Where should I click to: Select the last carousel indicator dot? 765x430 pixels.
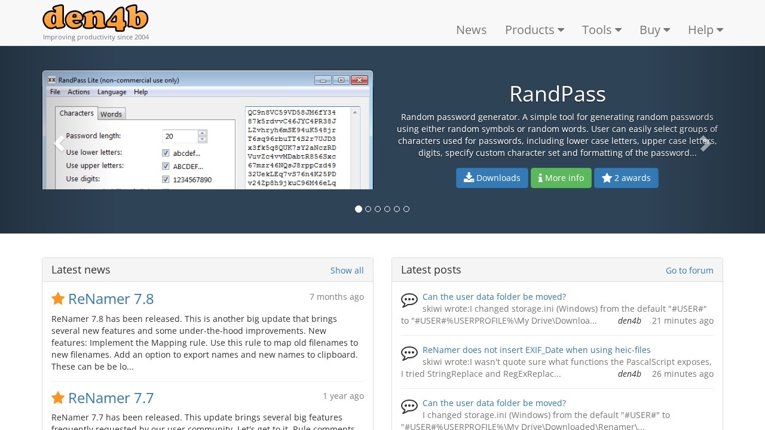pyautogui.click(x=406, y=209)
